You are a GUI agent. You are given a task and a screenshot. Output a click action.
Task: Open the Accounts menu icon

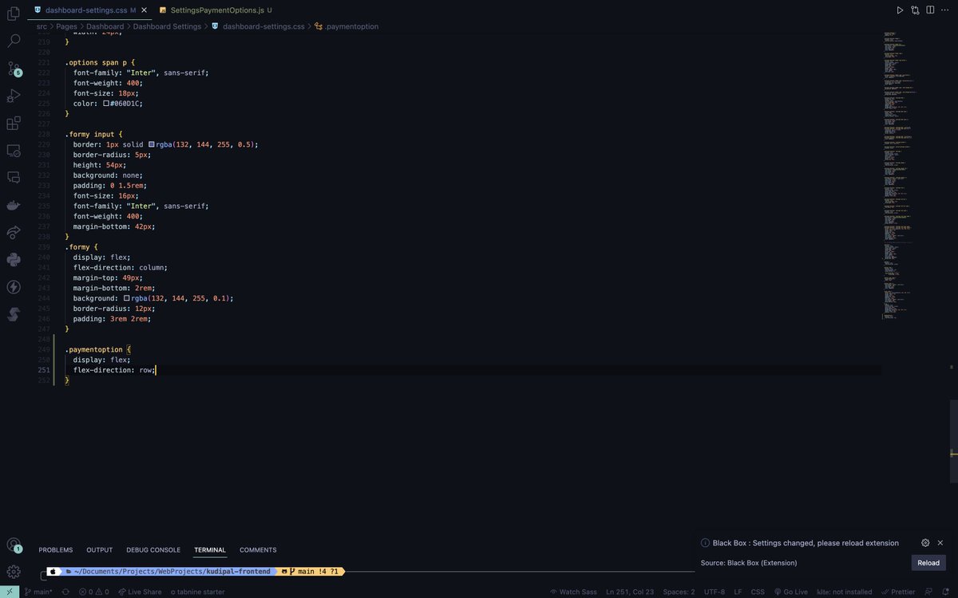pos(14,545)
